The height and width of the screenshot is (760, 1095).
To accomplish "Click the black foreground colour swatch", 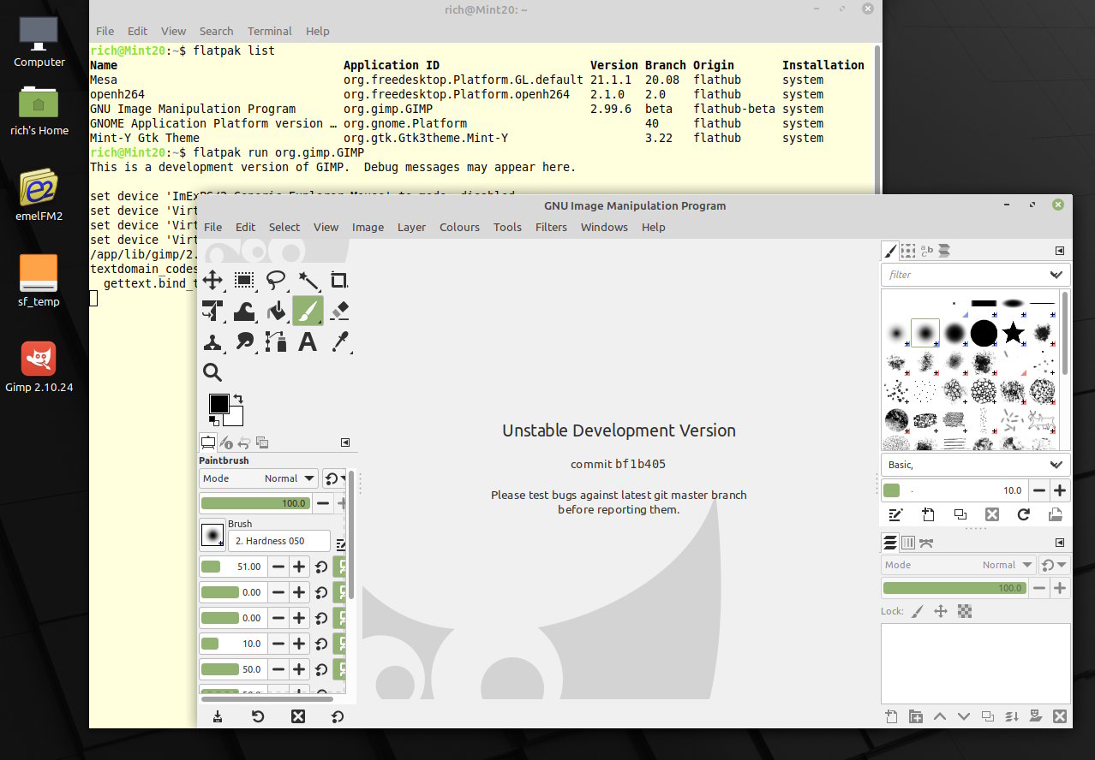I will point(219,404).
